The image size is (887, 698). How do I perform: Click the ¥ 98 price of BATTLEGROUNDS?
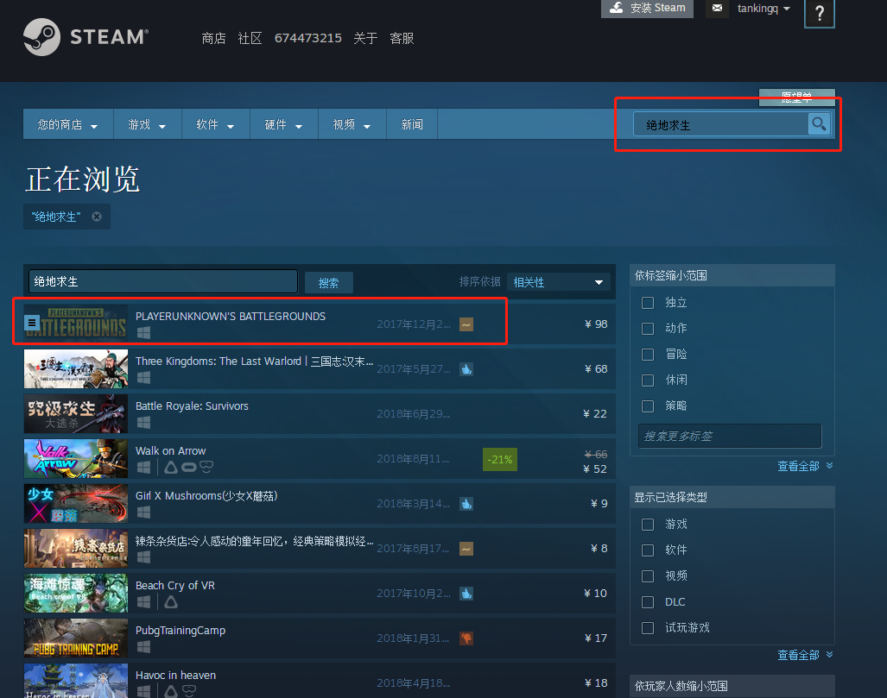[x=596, y=324]
